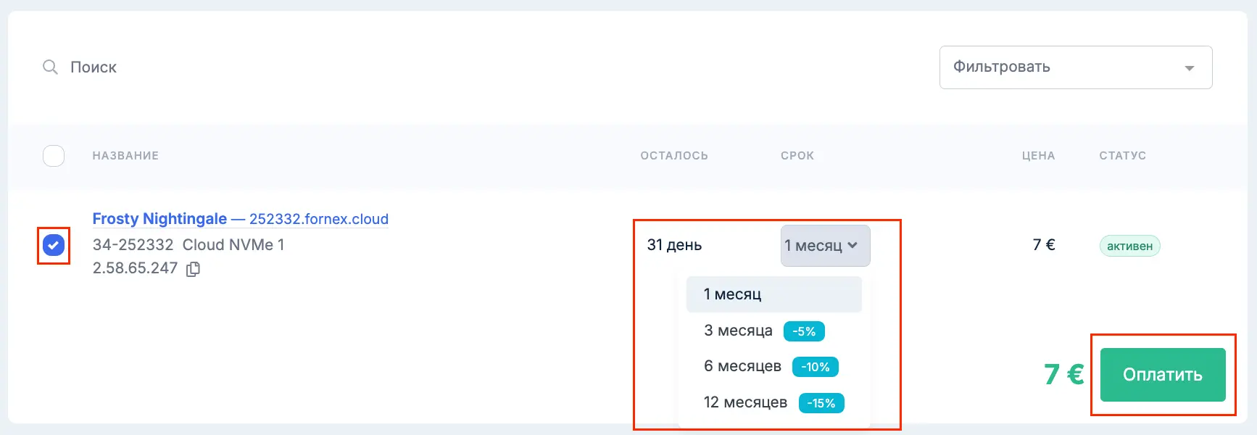Click the активен status badge
Image resolution: width=1257 pixels, height=435 pixels.
(1129, 246)
